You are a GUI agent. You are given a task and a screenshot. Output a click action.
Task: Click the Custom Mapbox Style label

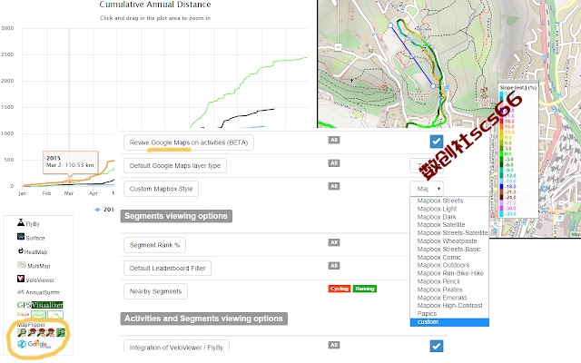pos(161,189)
